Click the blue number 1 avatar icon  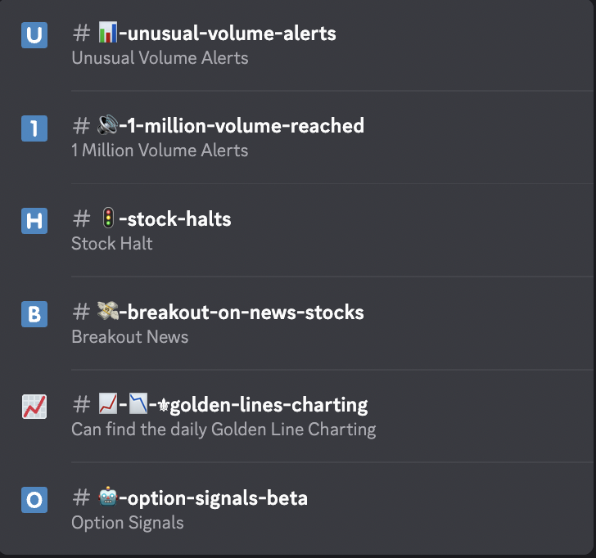point(34,128)
